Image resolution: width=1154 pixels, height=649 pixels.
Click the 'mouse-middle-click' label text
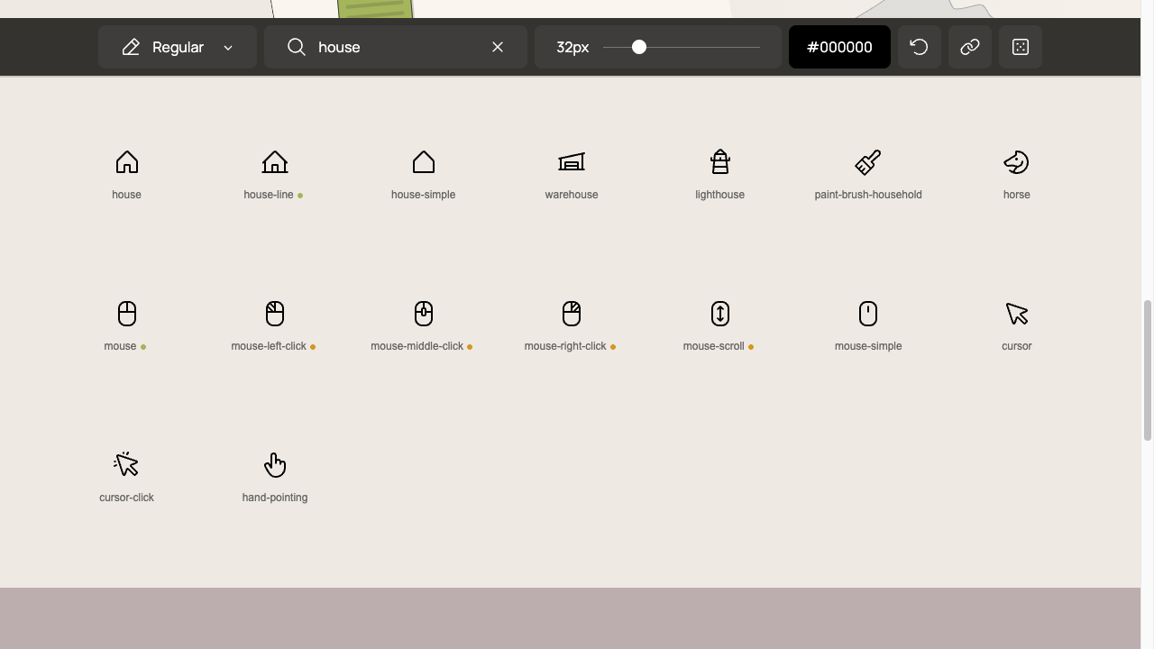click(x=417, y=346)
